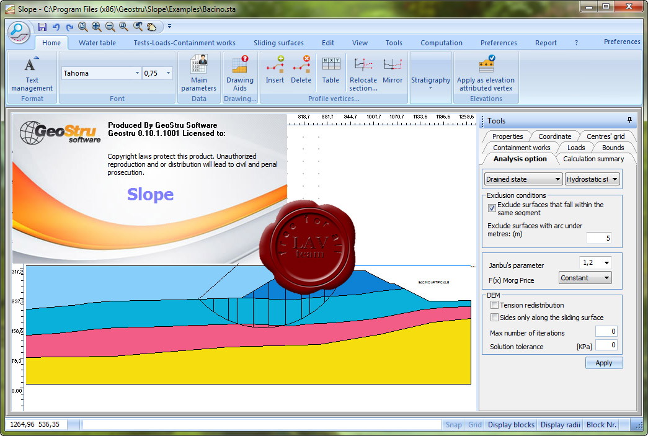Switch to Centres' grid tab

click(x=605, y=136)
